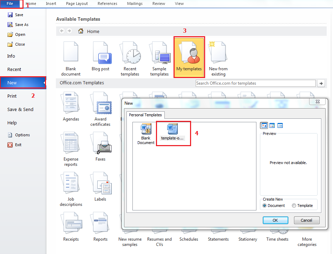Open New resume samples category
This screenshot has height=254, width=333.
pos(130,242)
